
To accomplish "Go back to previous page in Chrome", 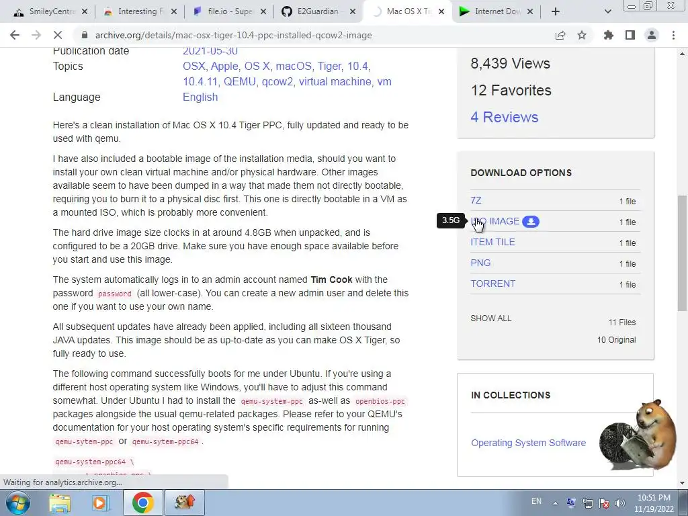I will [x=15, y=35].
